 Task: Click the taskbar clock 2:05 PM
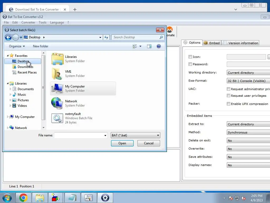pos(257,196)
